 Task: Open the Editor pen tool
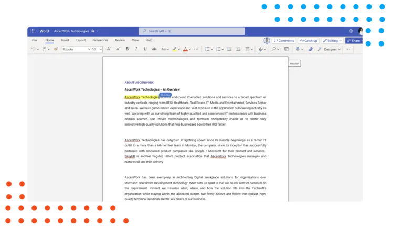coord(311,49)
